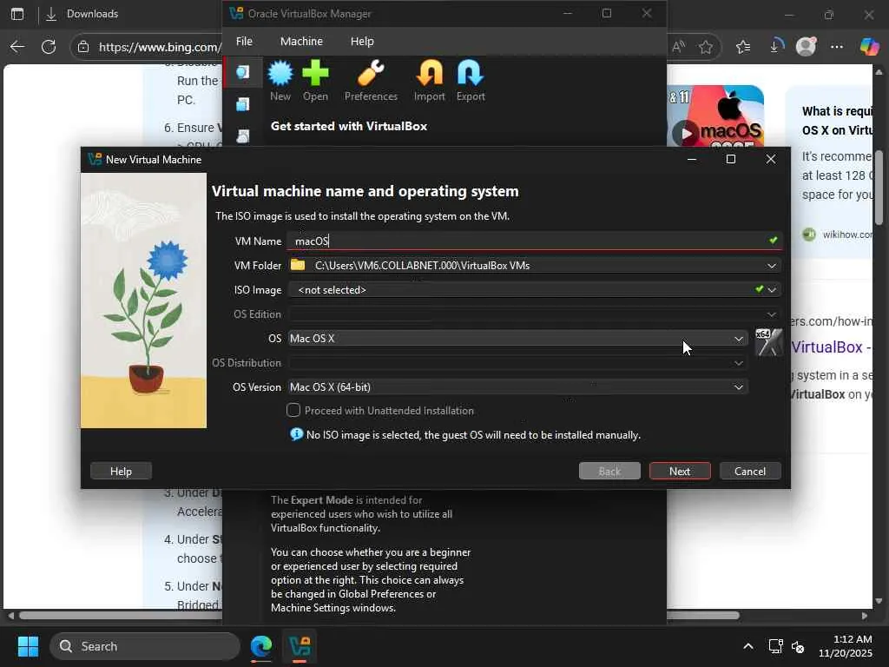The height and width of the screenshot is (667, 889).
Task: Open the Machine menu in VirtualBox Manager
Action: (301, 42)
